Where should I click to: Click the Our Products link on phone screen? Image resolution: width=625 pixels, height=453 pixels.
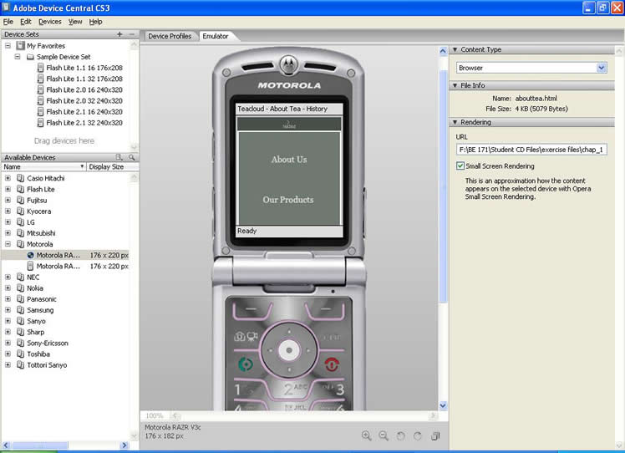pyautogui.click(x=287, y=200)
